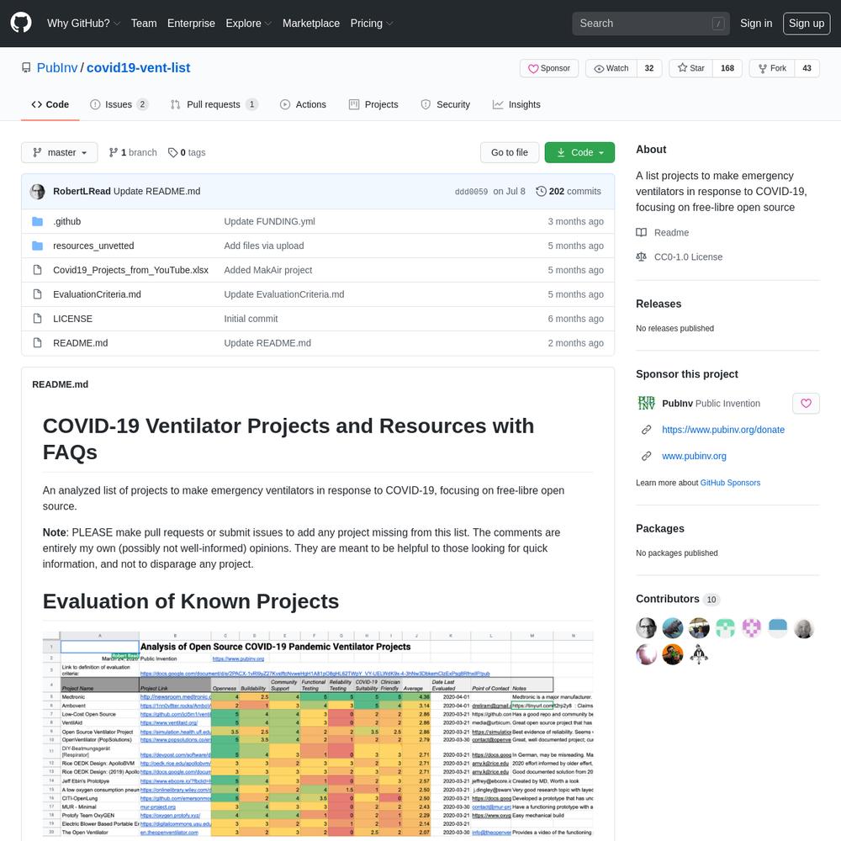Open the https://www.pubinv.org/donate link
This screenshot has height=841, width=841.
point(723,430)
